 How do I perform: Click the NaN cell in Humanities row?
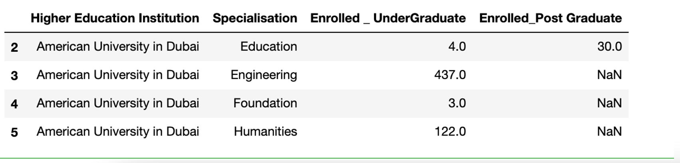coord(609,132)
